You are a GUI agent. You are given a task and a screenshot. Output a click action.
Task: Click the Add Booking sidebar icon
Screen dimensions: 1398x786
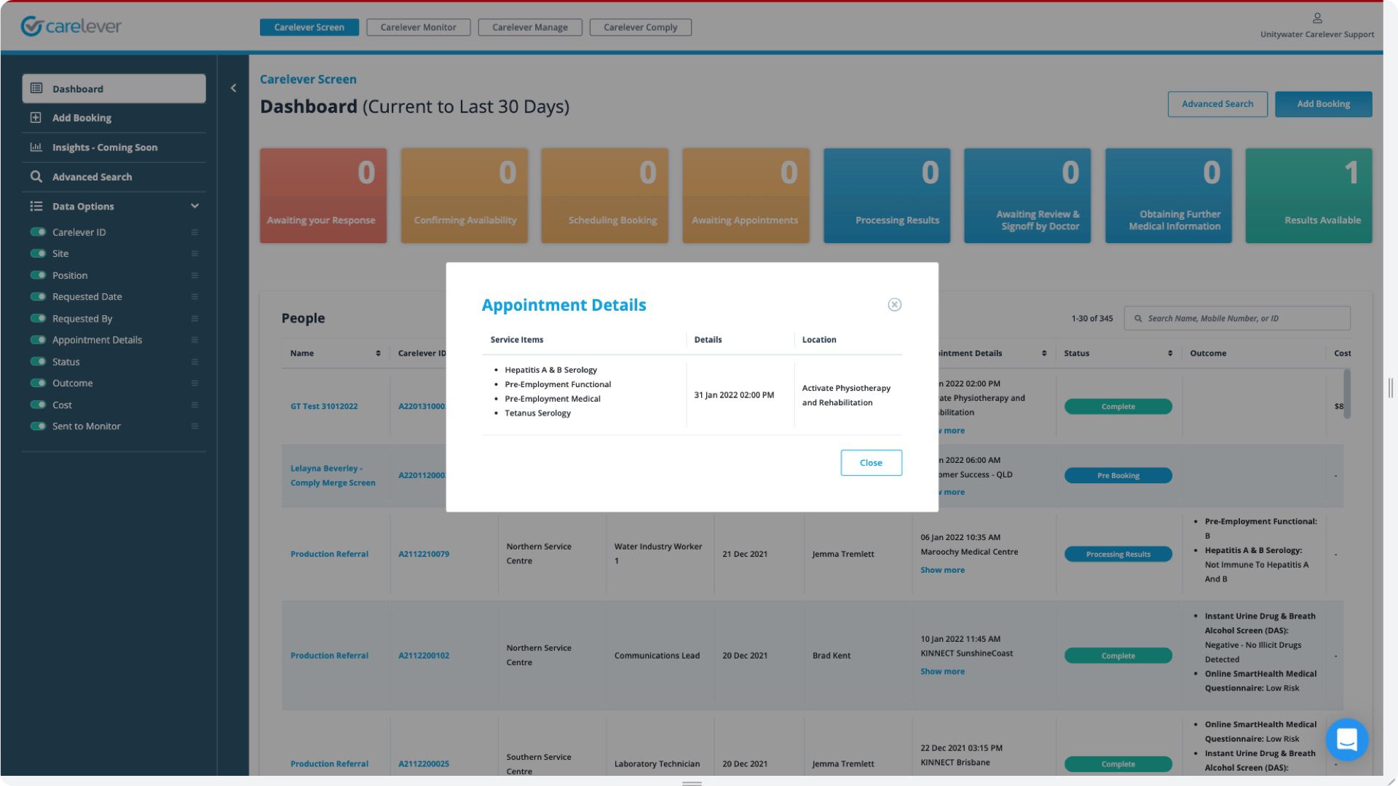[x=36, y=116]
